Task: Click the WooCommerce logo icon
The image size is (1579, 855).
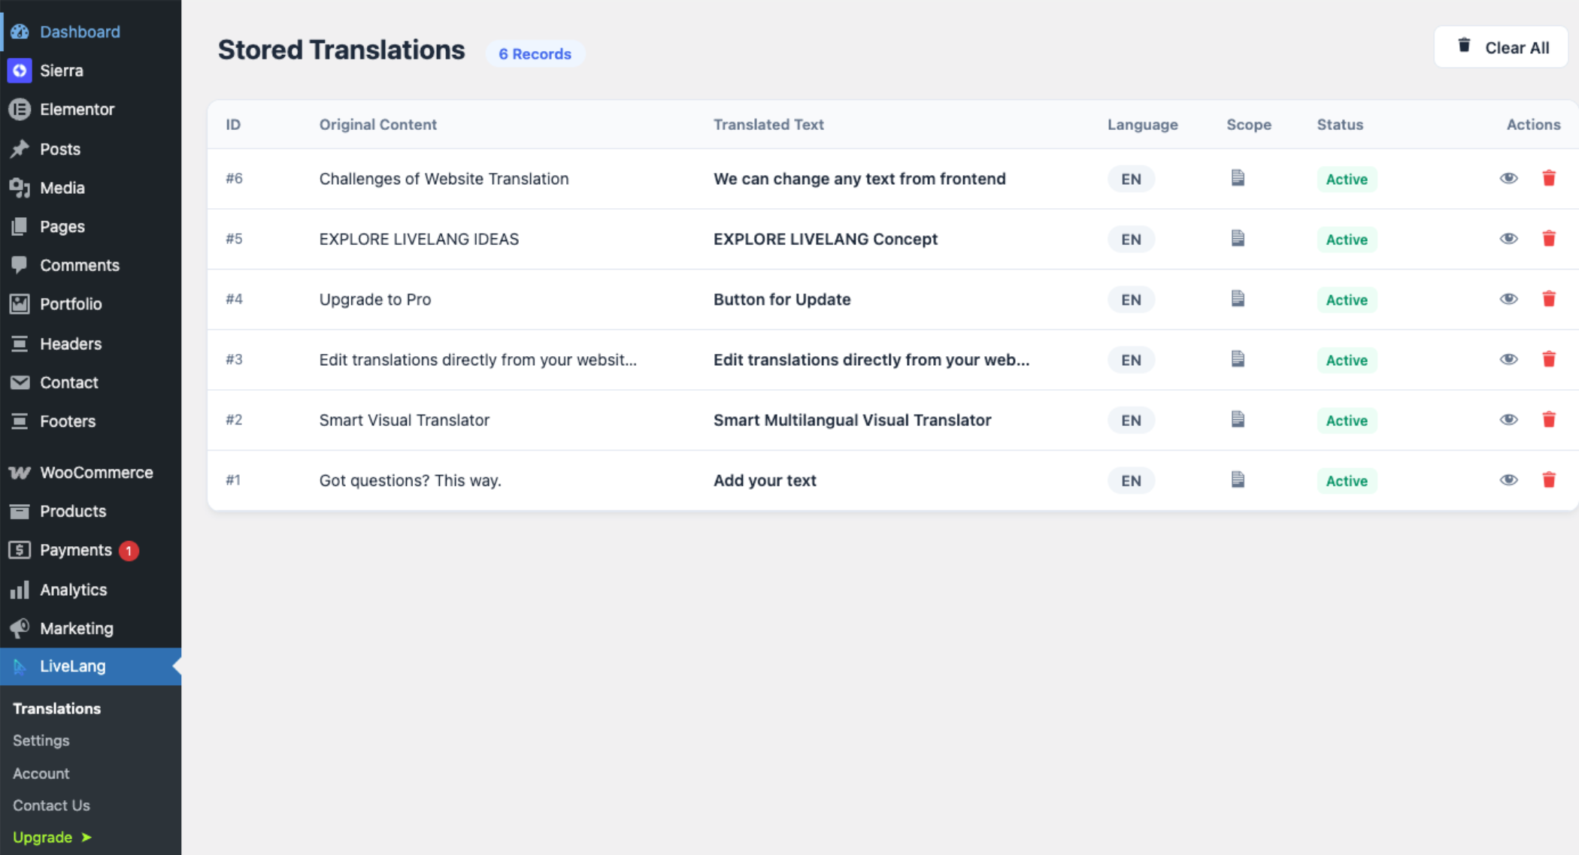Action: point(20,473)
